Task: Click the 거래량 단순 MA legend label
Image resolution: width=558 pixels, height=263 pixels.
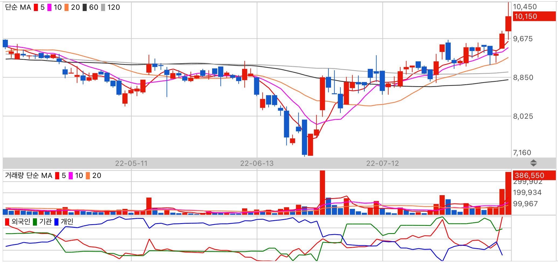Action: coord(29,176)
